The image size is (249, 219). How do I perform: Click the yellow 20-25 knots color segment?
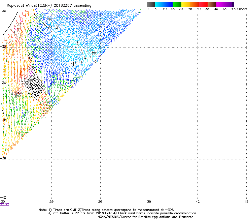coord(186,4)
